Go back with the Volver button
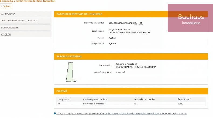Image resolution: width=213 pixels, height=119 pixels. [6, 6]
